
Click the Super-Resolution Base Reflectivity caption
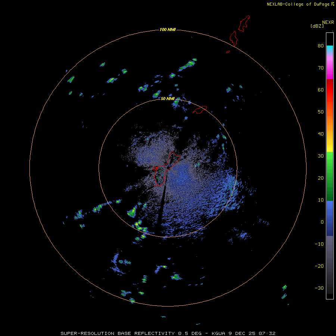tap(168, 333)
